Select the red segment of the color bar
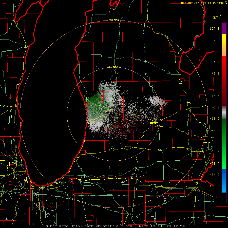 tap(224, 81)
